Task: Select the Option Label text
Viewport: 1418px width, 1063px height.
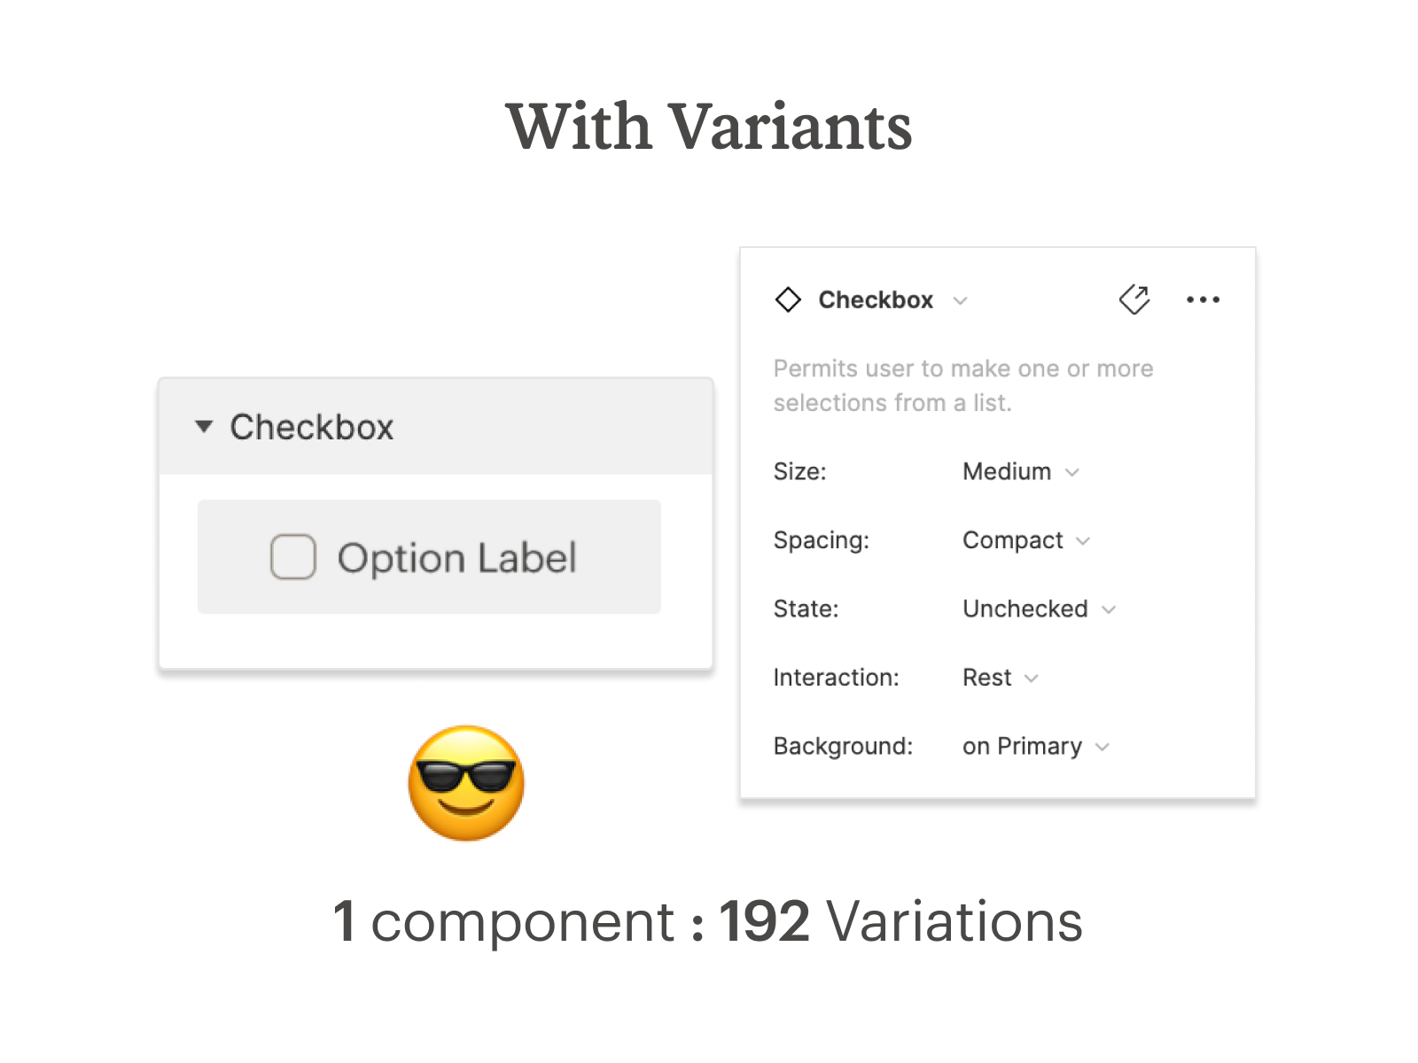Action: (456, 558)
